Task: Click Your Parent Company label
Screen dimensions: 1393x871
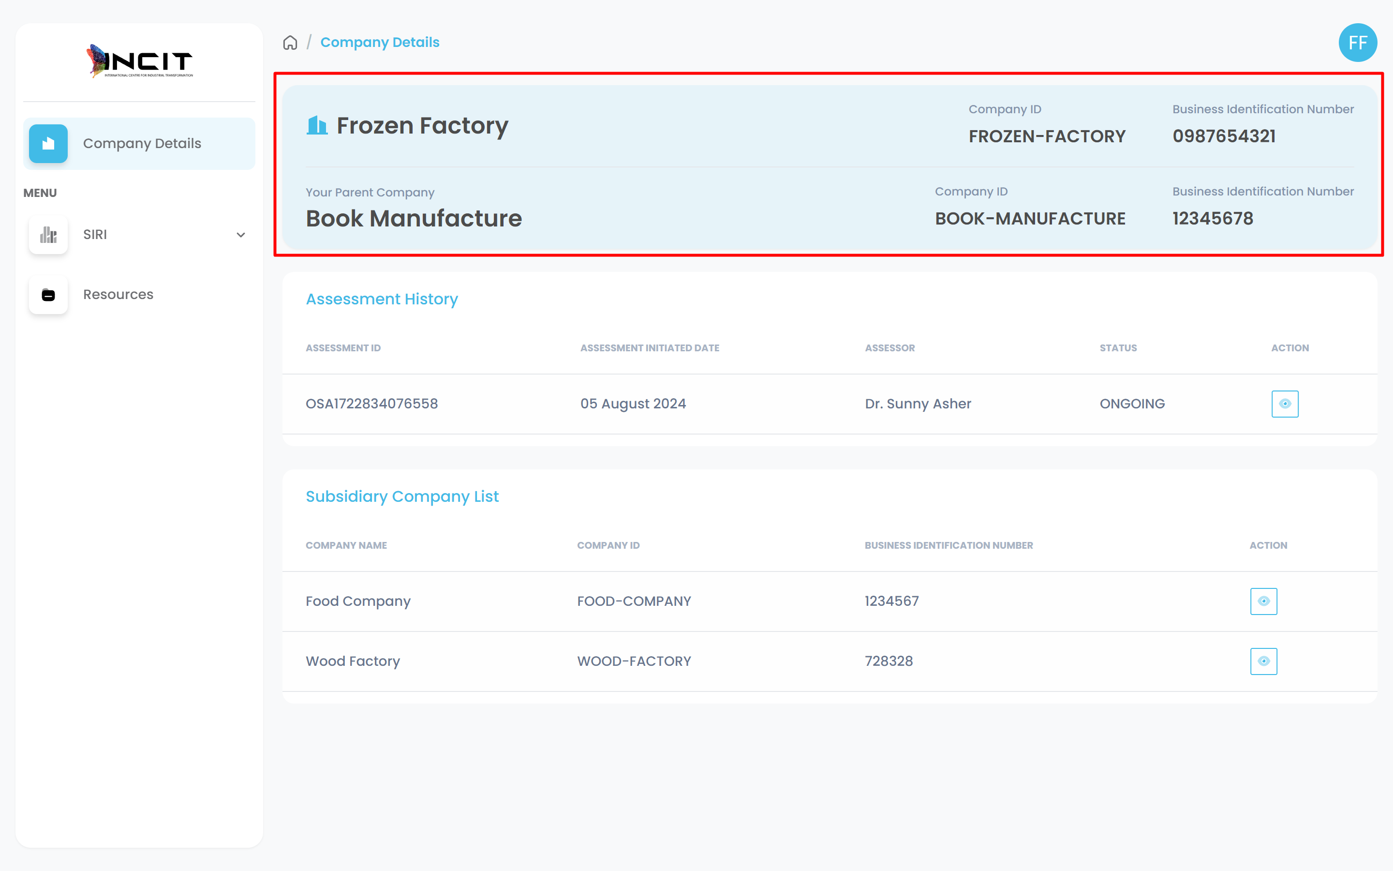Action: pos(370,193)
